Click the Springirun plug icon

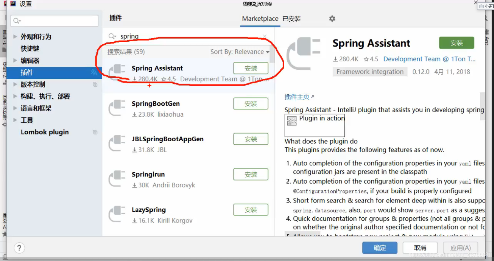(x=117, y=179)
